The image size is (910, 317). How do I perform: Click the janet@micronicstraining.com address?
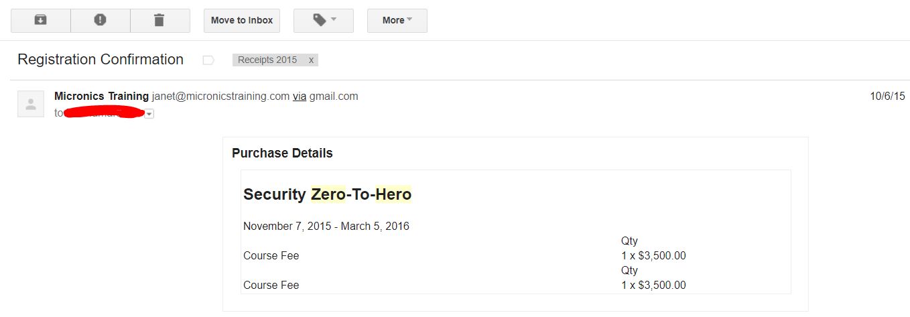click(220, 96)
